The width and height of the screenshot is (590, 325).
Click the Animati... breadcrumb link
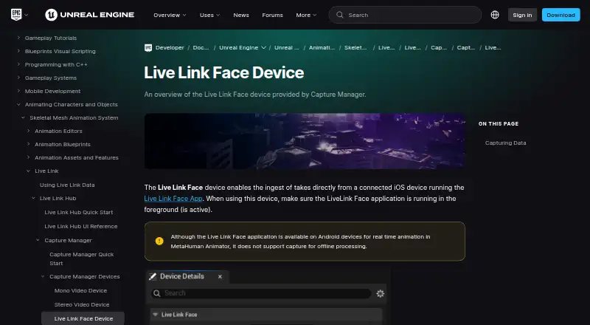click(x=322, y=47)
